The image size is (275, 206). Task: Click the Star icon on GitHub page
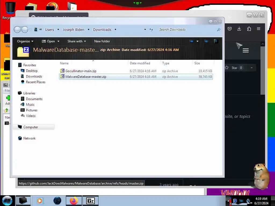pos(227,68)
